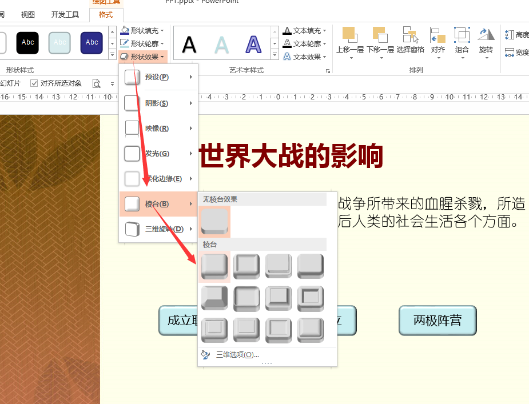This screenshot has width=529, height=404.
Task: Open the 阴影 effects submenu
Action: coord(158,102)
